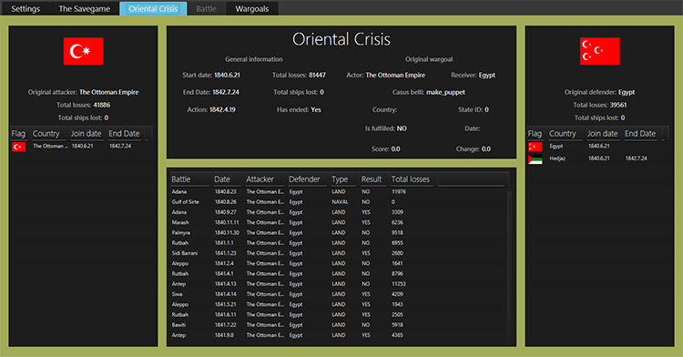Switch to The Savegame tab
Viewport: 683px width, 357px height.
coord(84,9)
